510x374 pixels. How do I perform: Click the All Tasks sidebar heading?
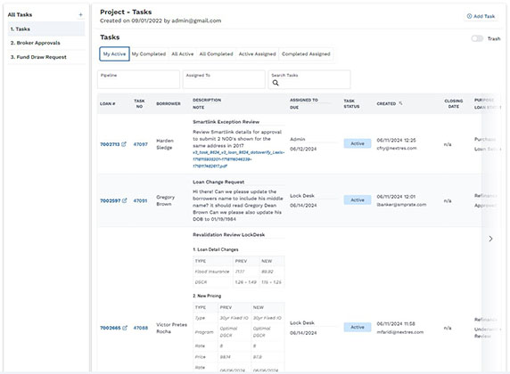click(x=20, y=14)
